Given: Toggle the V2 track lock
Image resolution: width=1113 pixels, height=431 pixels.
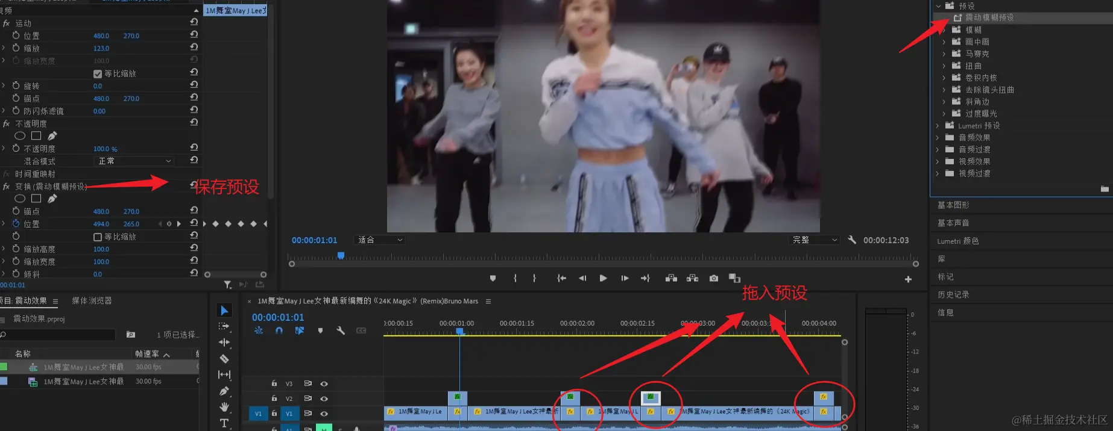Looking at the screenshot, I should click(x=274, y=398).
